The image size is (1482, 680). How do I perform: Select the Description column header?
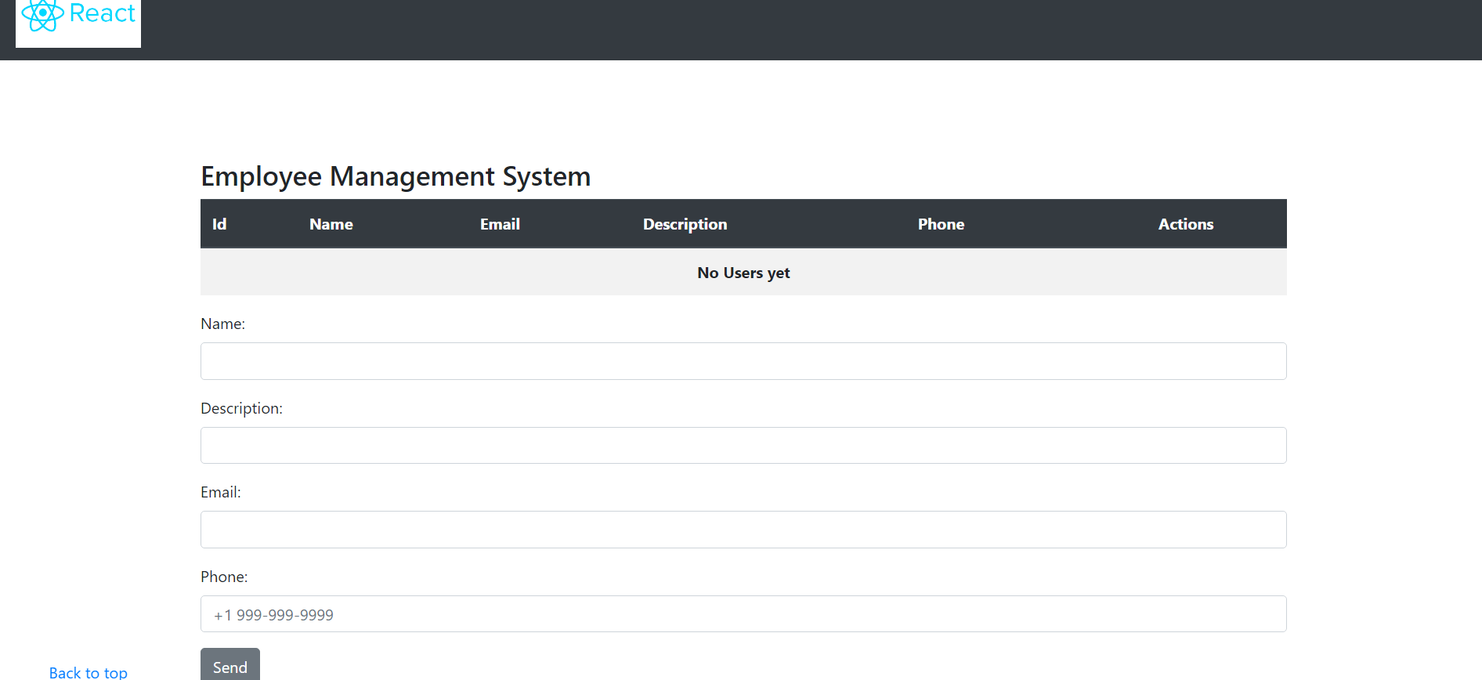[x=685, y=224]
